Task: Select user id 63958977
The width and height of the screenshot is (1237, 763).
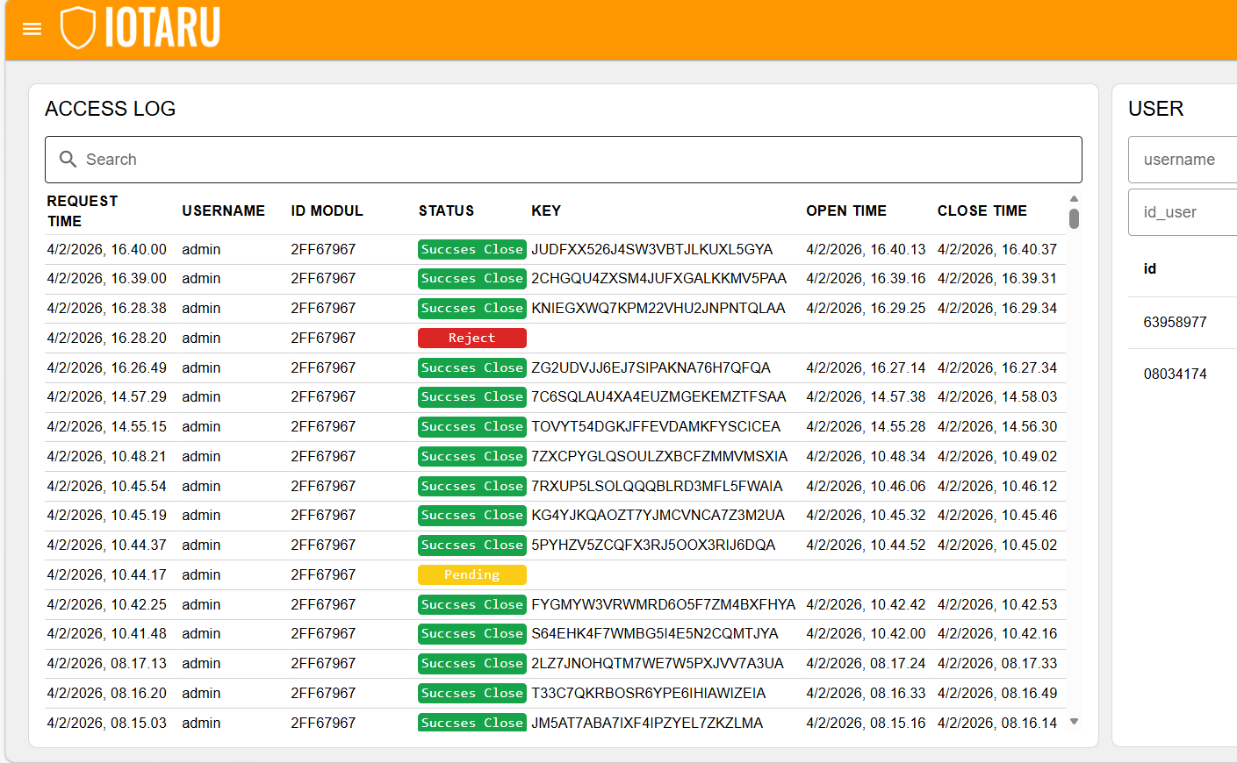Action: 1175,322
